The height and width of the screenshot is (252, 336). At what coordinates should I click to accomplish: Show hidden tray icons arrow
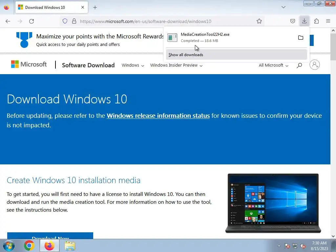tap(279, 246)
